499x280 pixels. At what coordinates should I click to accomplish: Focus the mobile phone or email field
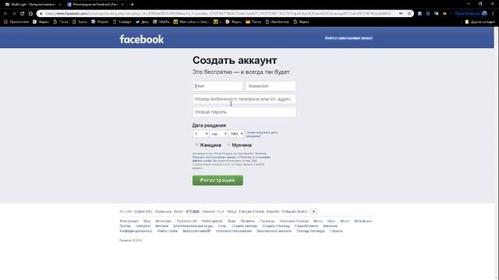(244, 99)
